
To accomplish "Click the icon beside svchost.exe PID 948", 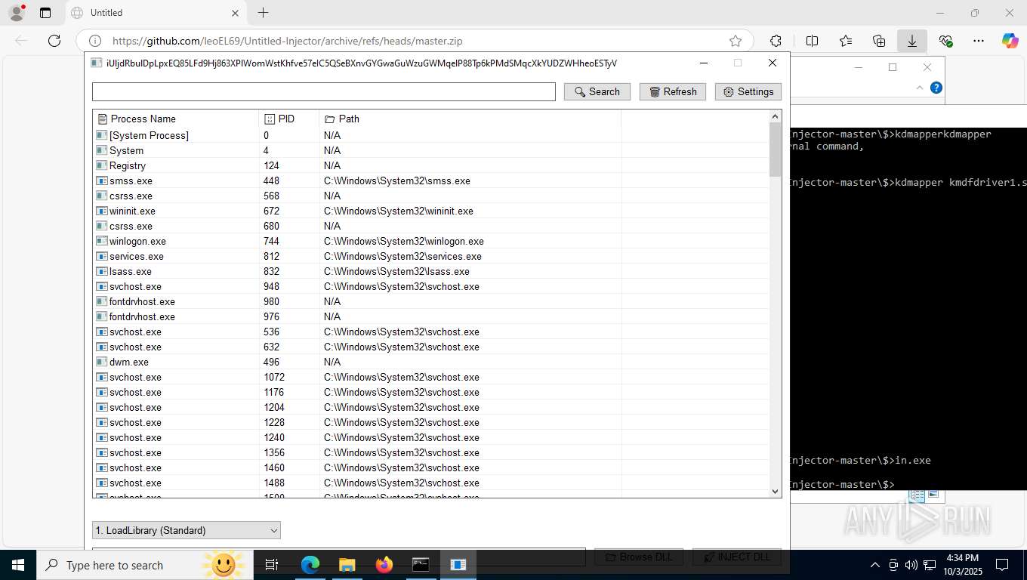I will pyautogui.click(x=101, y=286).
